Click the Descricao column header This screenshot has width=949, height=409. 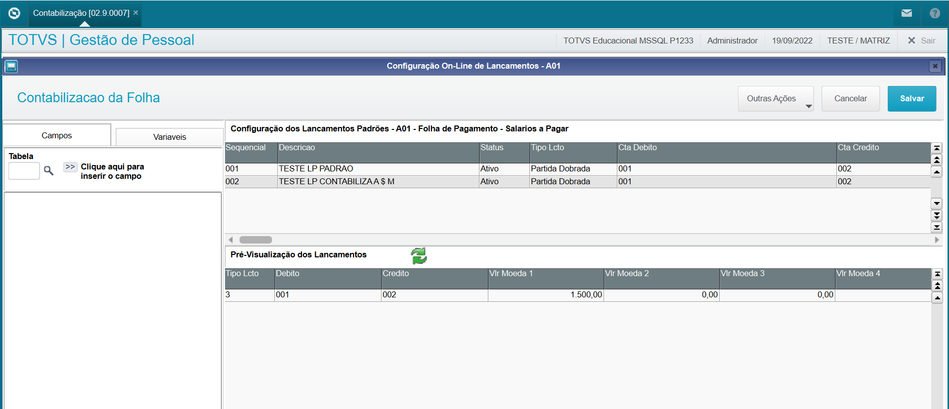(378, 153)
